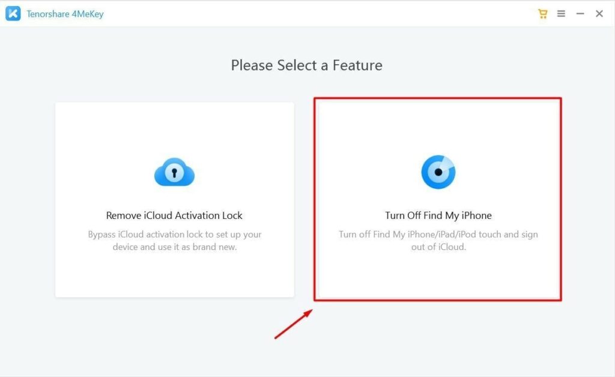Click the 'out of iCloud.' text line
Viewport: 615px width, 377px height.
[438, 247]
